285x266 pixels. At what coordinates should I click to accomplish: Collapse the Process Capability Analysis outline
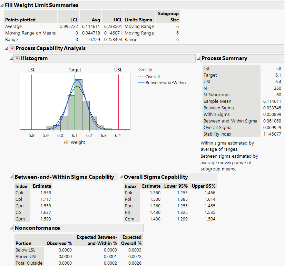pyautogui.click(x=7, y=48)
